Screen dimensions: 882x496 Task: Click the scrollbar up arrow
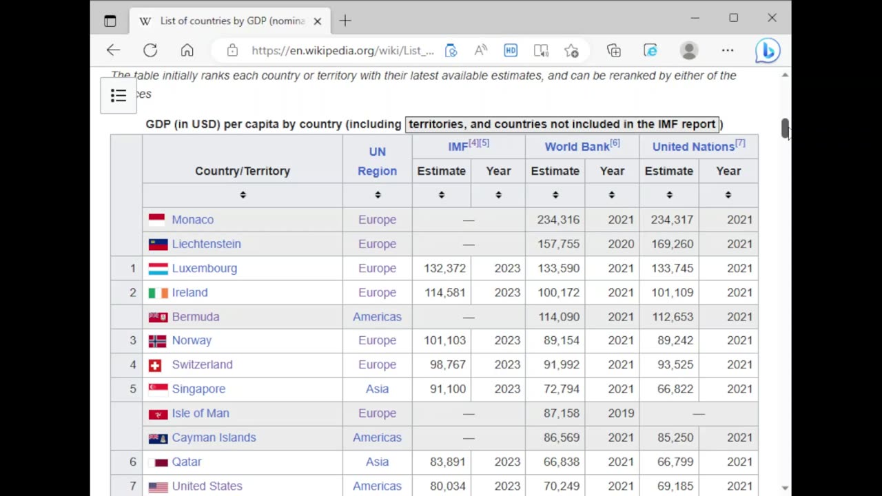pyautogui.click(x=785, y=74)
